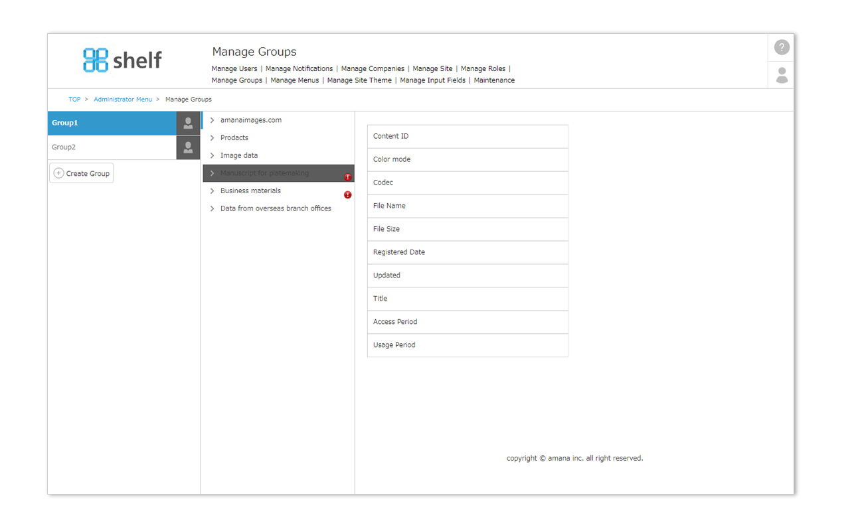Click the plus icon in Create Group

coord(58,173)
